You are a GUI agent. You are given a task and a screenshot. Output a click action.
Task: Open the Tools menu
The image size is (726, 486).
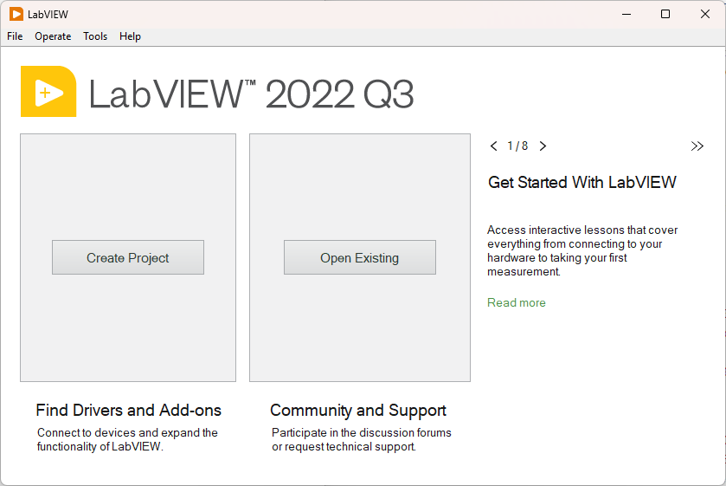(x=95, y=36)
